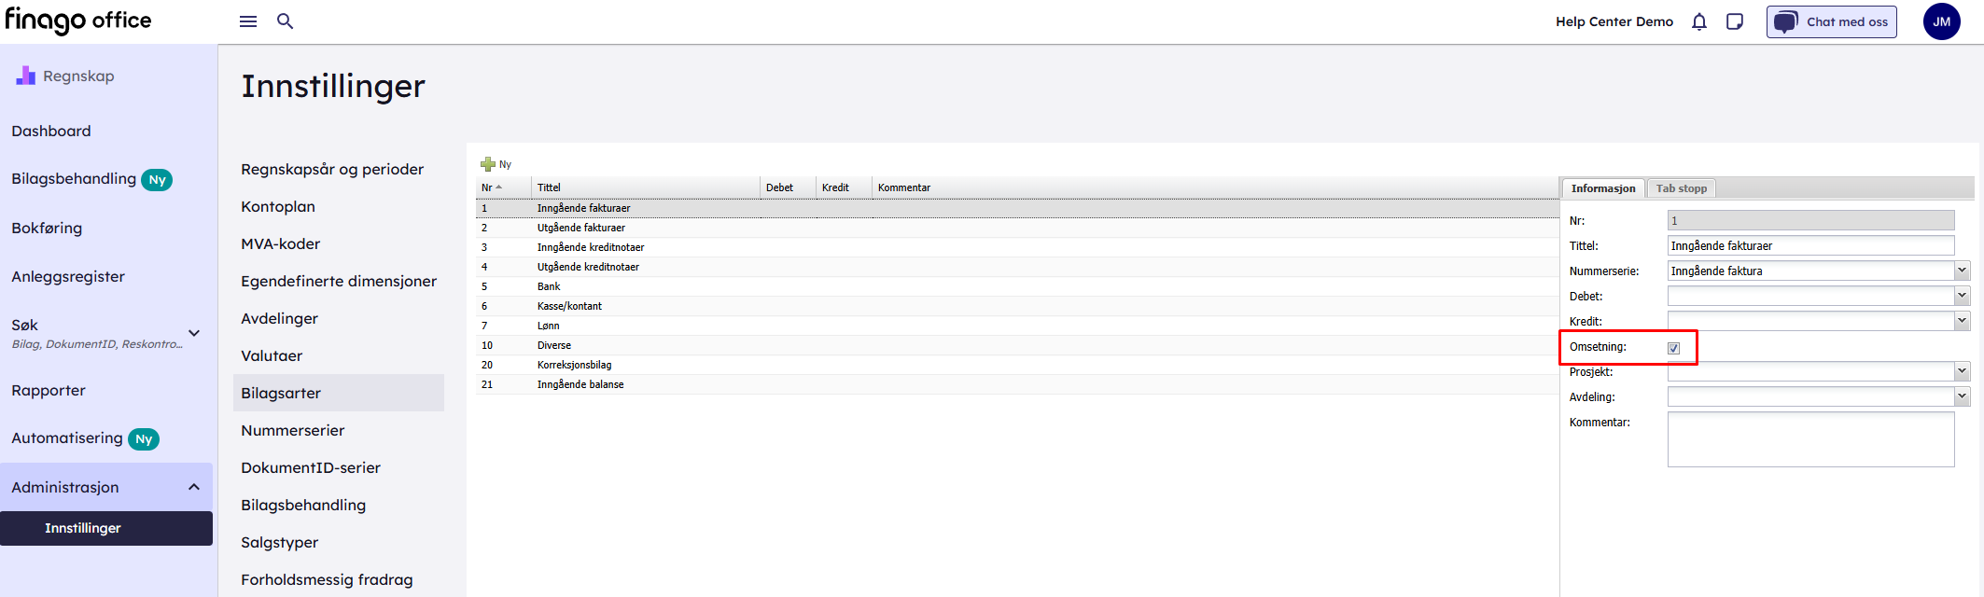Open the hamburger menu icon
Image resolution: width=1984 pixels, height=597 pixels.
coord(248,21)
